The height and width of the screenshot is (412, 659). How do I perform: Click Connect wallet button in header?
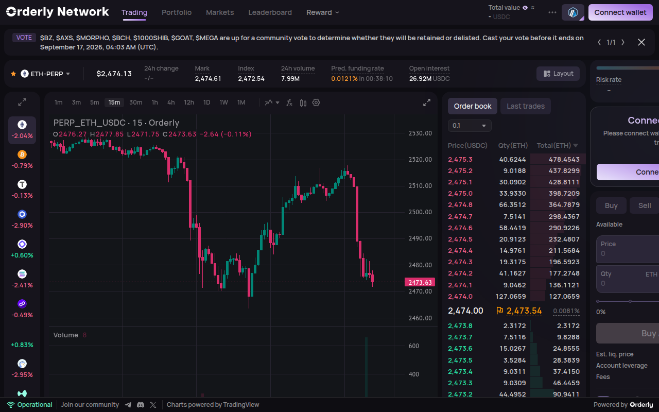click(x=620, y=12)
